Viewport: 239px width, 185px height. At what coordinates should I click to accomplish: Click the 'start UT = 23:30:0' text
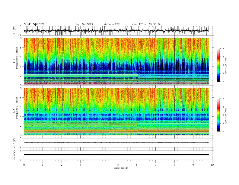pos(146,24)
